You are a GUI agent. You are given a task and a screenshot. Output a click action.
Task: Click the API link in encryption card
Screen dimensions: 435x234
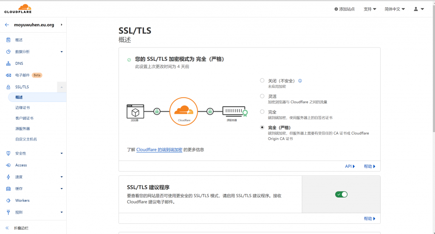pos(350,166)
